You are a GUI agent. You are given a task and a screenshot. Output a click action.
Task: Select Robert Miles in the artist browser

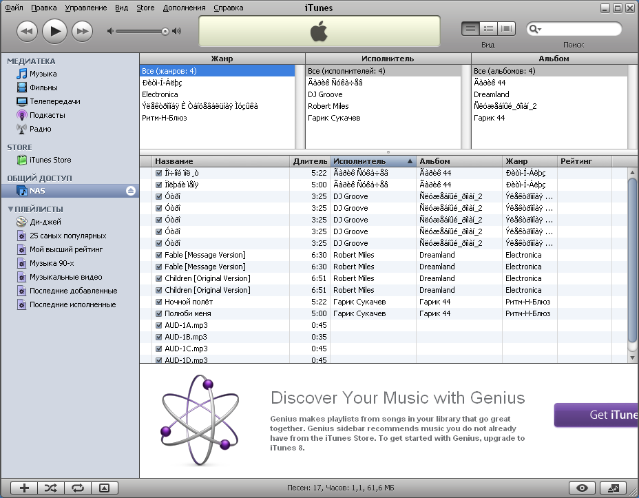(383, 106)
